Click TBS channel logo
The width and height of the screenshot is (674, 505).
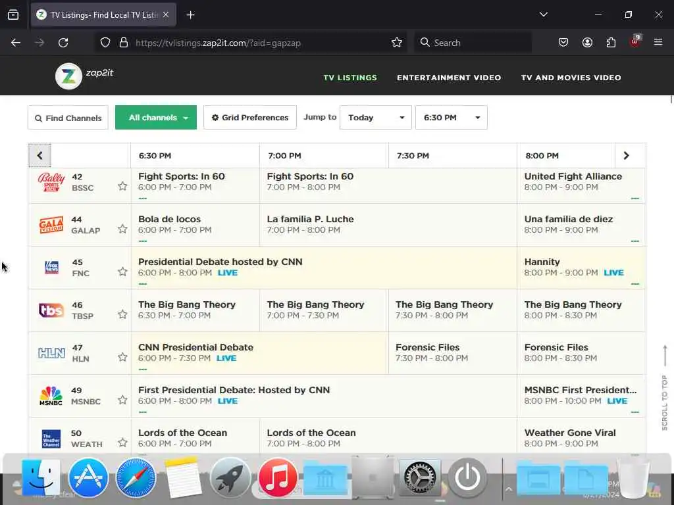(x=51, y=310)
